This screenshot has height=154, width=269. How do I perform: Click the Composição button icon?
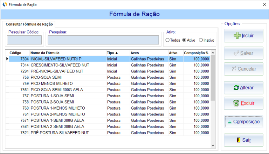click(229, 122)
